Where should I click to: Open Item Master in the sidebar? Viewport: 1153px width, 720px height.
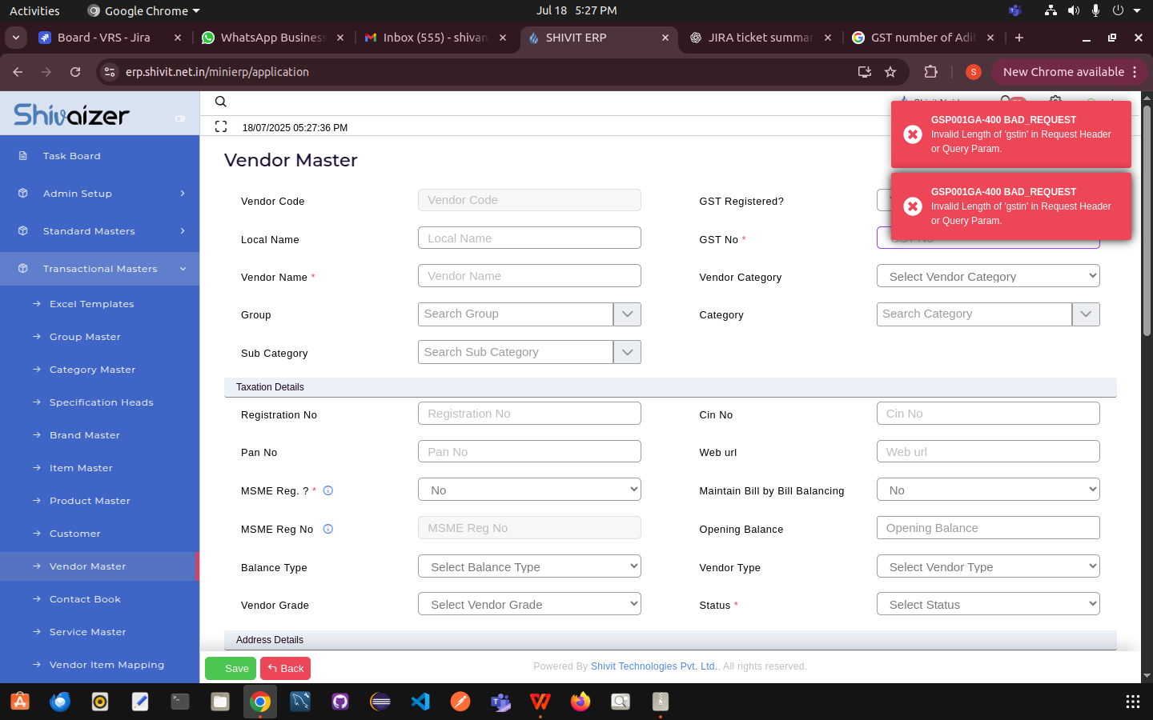[x=81, y=468]
